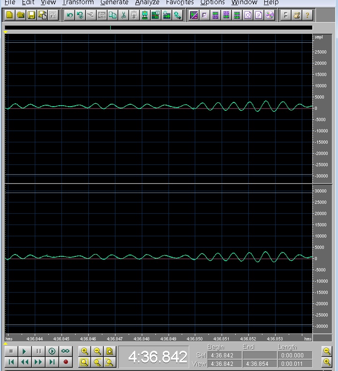Click the Save As icon
This screenshot has height=371, width=338.
click(42, 15)
